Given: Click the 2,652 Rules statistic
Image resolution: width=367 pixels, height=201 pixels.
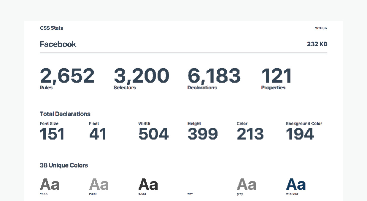Looking at the screenshot, I should pyautogui.click(x=67, y=79).
